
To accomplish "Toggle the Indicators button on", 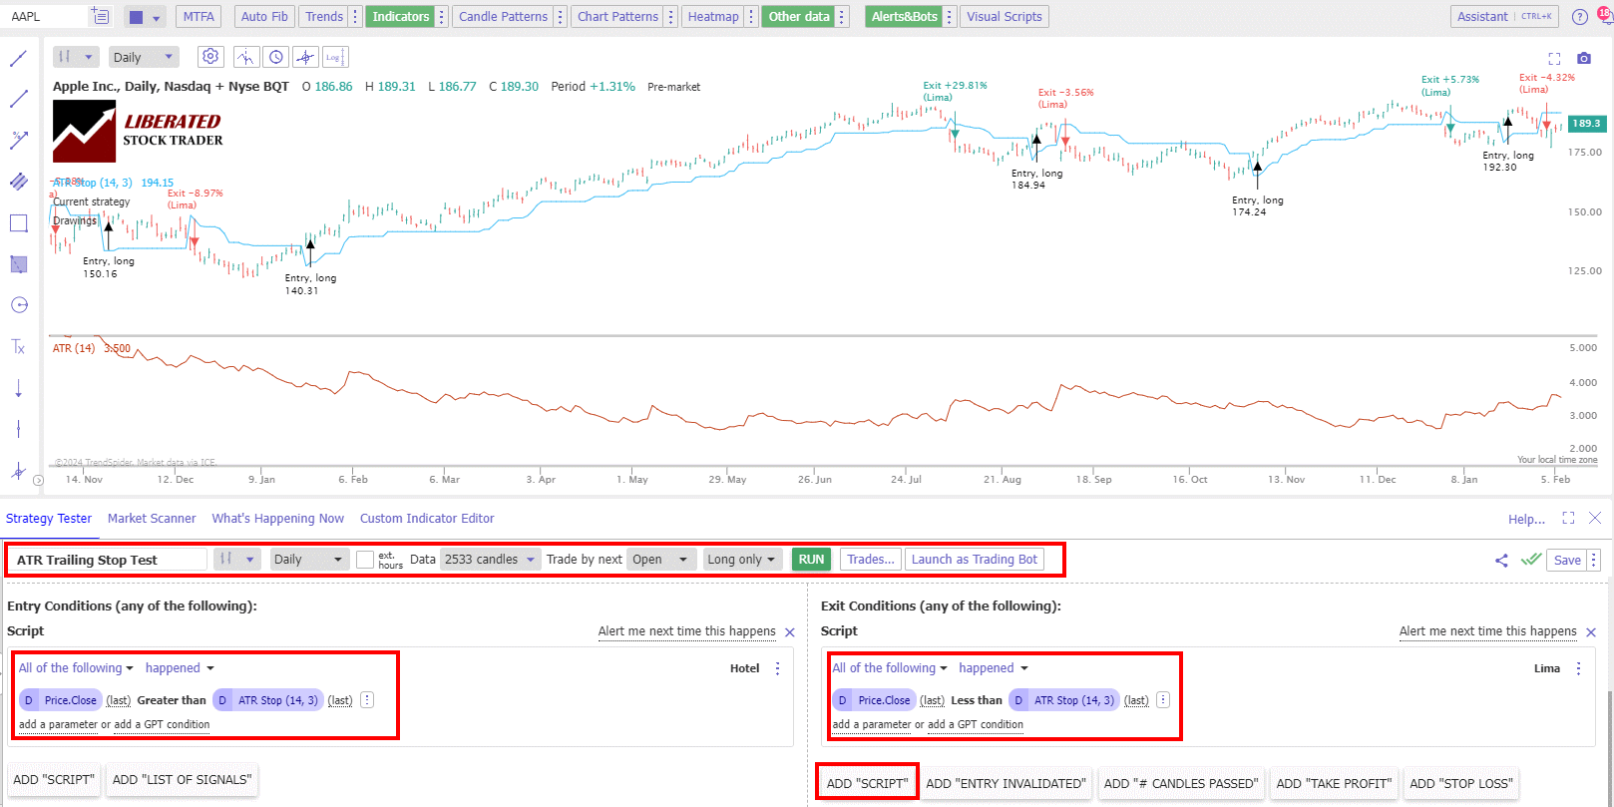I will (401, 16).
